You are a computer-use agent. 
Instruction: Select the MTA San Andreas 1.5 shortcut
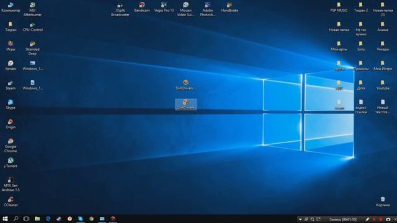(11, 185)
